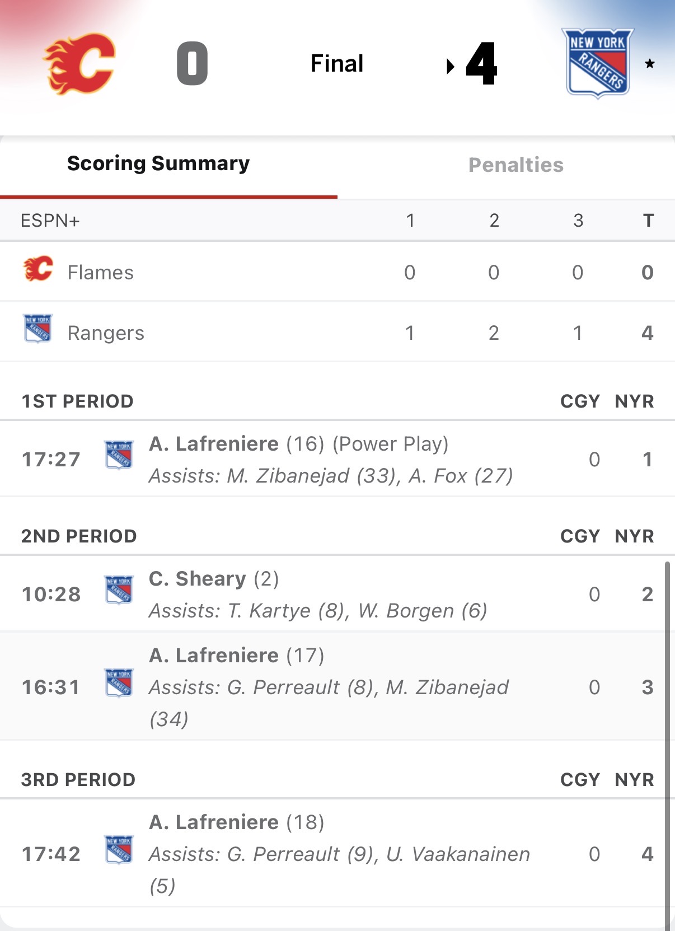Click the Calgary Flames logo in header
675x931 pixels.
pos(80,64)
